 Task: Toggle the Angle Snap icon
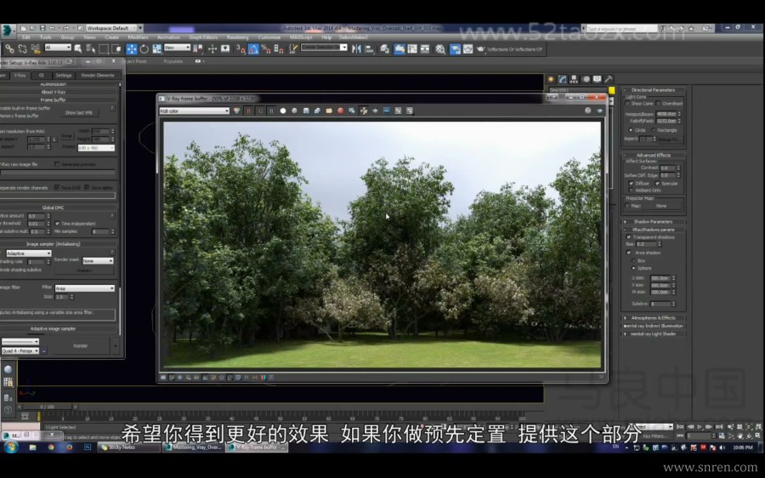[253, 48]
